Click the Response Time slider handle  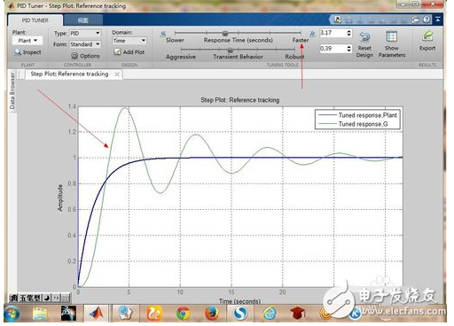pos(225,33)
